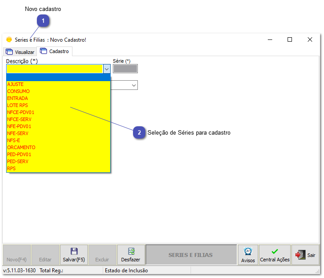Click the disabled Excluir button
Viewport: 324px width, 278px height.
102,255
